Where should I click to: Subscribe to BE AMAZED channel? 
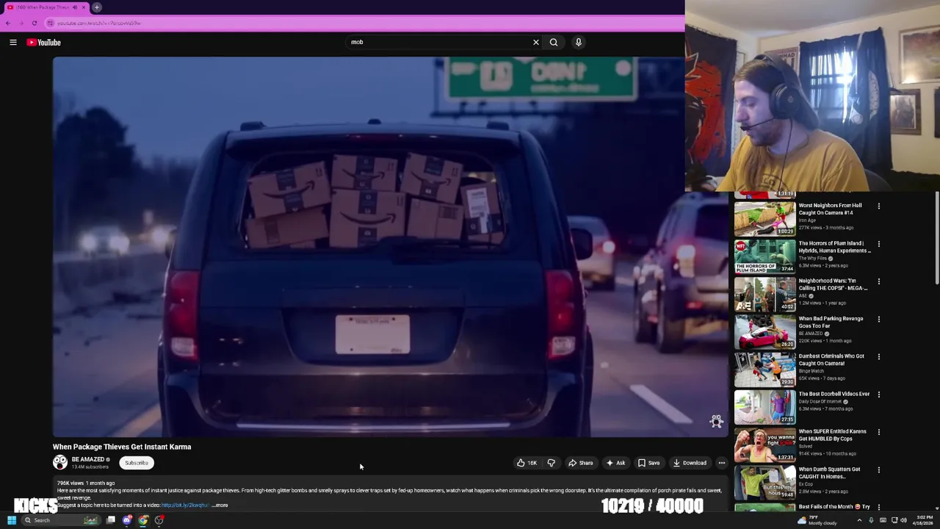(x=137, y=463)
